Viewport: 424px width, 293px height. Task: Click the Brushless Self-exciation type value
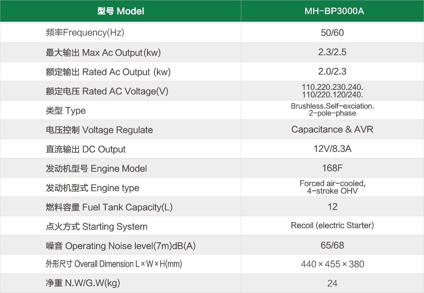click(x=332, y=110)
